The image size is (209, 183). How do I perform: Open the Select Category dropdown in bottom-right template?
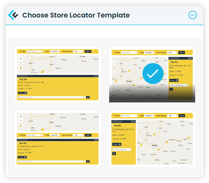(172, 116)
